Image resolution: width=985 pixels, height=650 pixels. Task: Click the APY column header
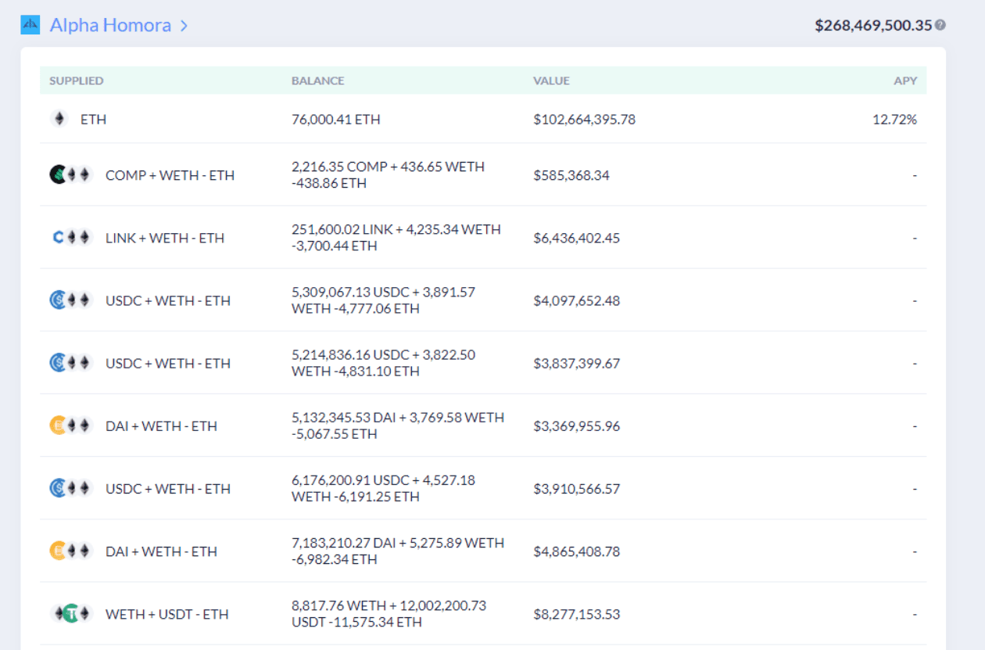click(x=905, y=81)
